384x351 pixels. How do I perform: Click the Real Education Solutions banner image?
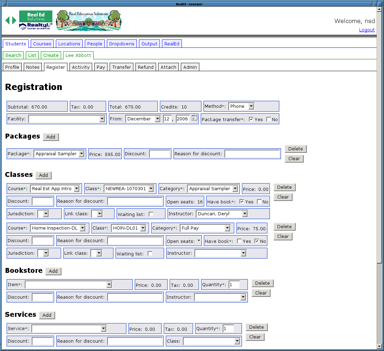(89, 21)
